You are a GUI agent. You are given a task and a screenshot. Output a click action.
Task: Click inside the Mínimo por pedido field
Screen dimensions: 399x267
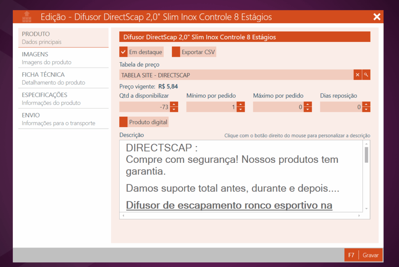211,107
